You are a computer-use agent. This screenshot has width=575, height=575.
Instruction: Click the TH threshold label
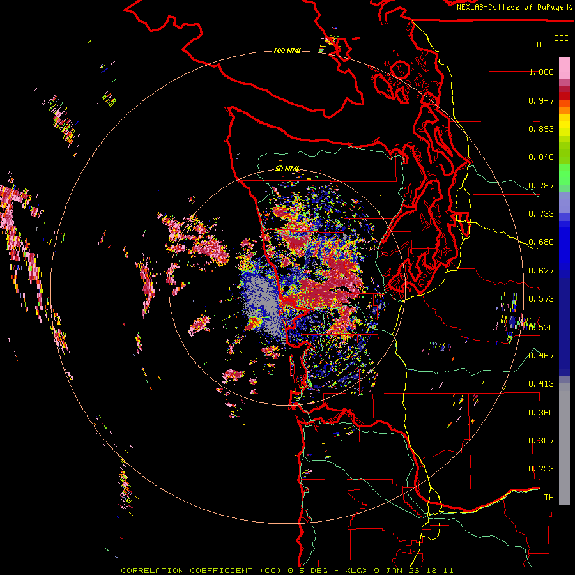point(549,498)
